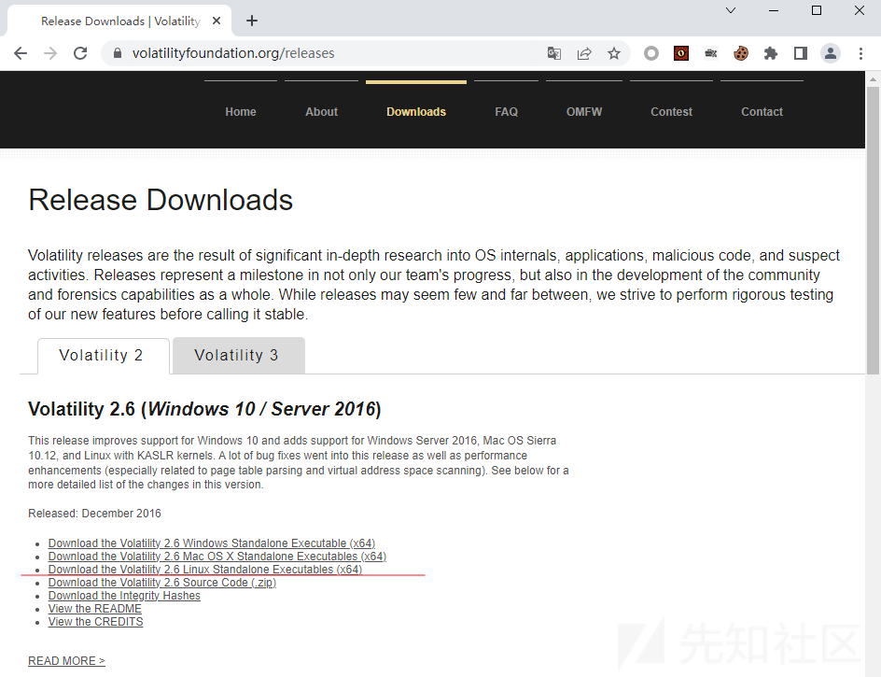
Task: Open the translate page icon
Action: 554,53
